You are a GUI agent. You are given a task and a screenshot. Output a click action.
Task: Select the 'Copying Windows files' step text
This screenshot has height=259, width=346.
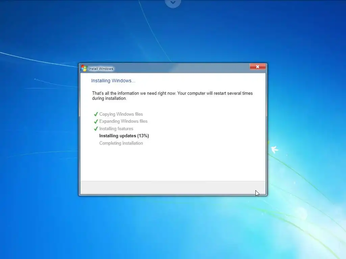click(121, 114)
